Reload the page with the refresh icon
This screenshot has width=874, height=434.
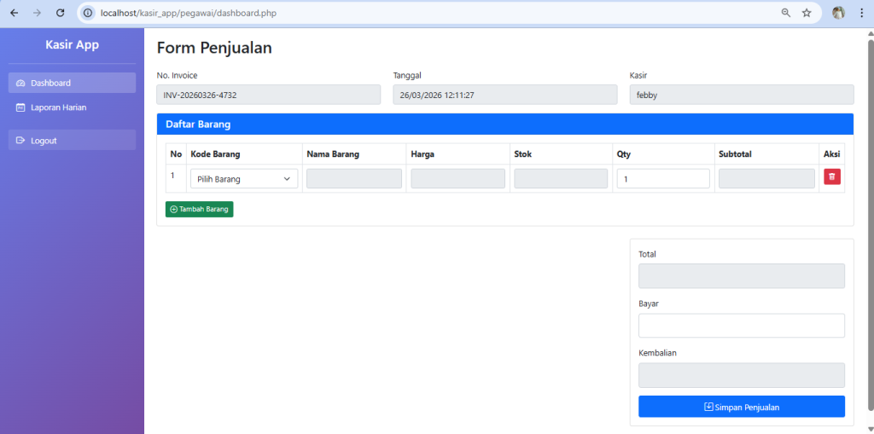[61, 13]
